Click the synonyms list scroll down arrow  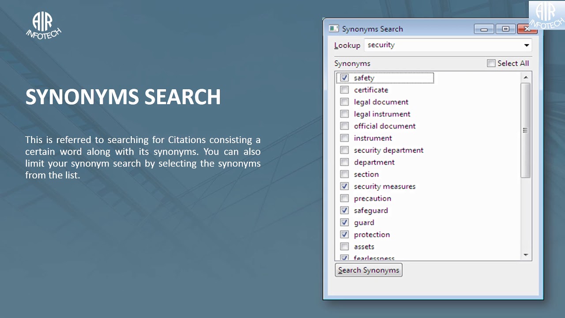point(526,255)
